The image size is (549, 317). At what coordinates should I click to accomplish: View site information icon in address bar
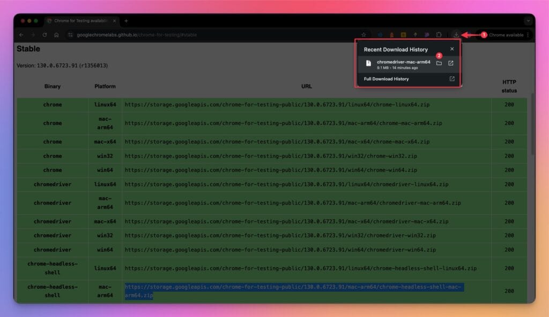[70, 35]
